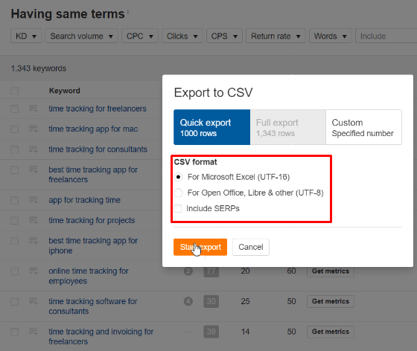Screen dimensions: 417x351
Task: Select the Quick export 1000 rows tab
Action: pos(211,127)
